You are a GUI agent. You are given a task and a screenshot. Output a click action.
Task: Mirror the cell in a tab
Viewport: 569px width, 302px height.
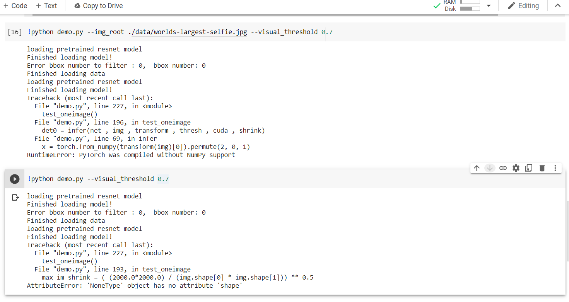pos(529,168)
